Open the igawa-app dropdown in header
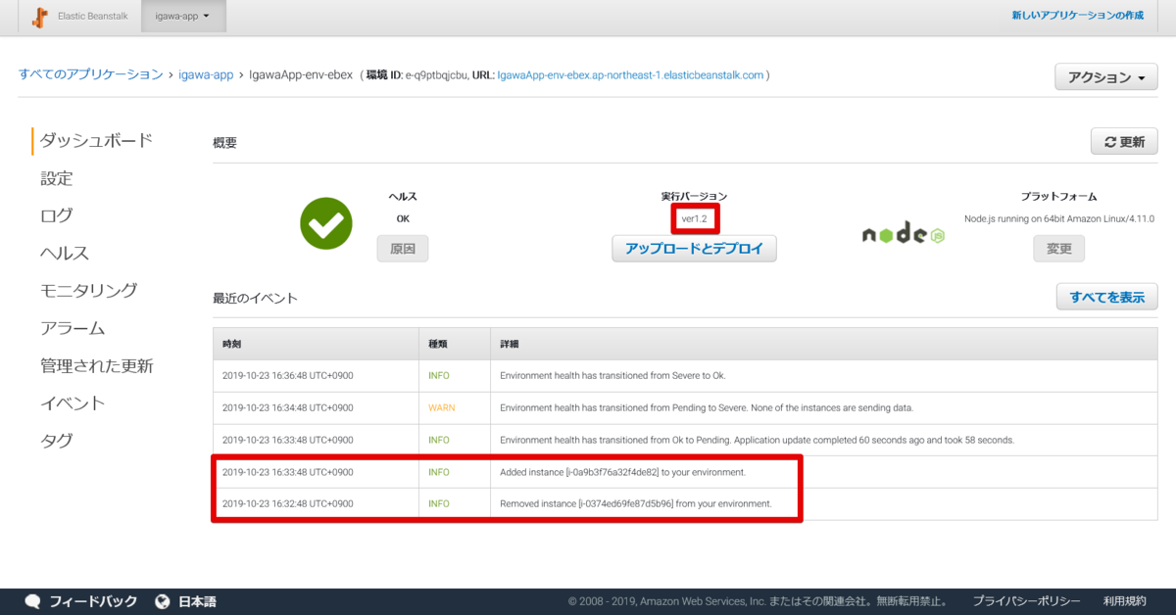The image size is (1176, 615). (183, 16)
